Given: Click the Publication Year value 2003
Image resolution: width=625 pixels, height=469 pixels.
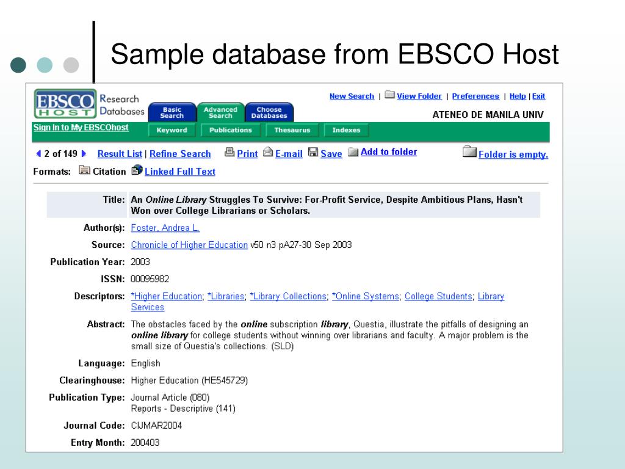Looking at the screenshot, I should click(x=140, y=262).
